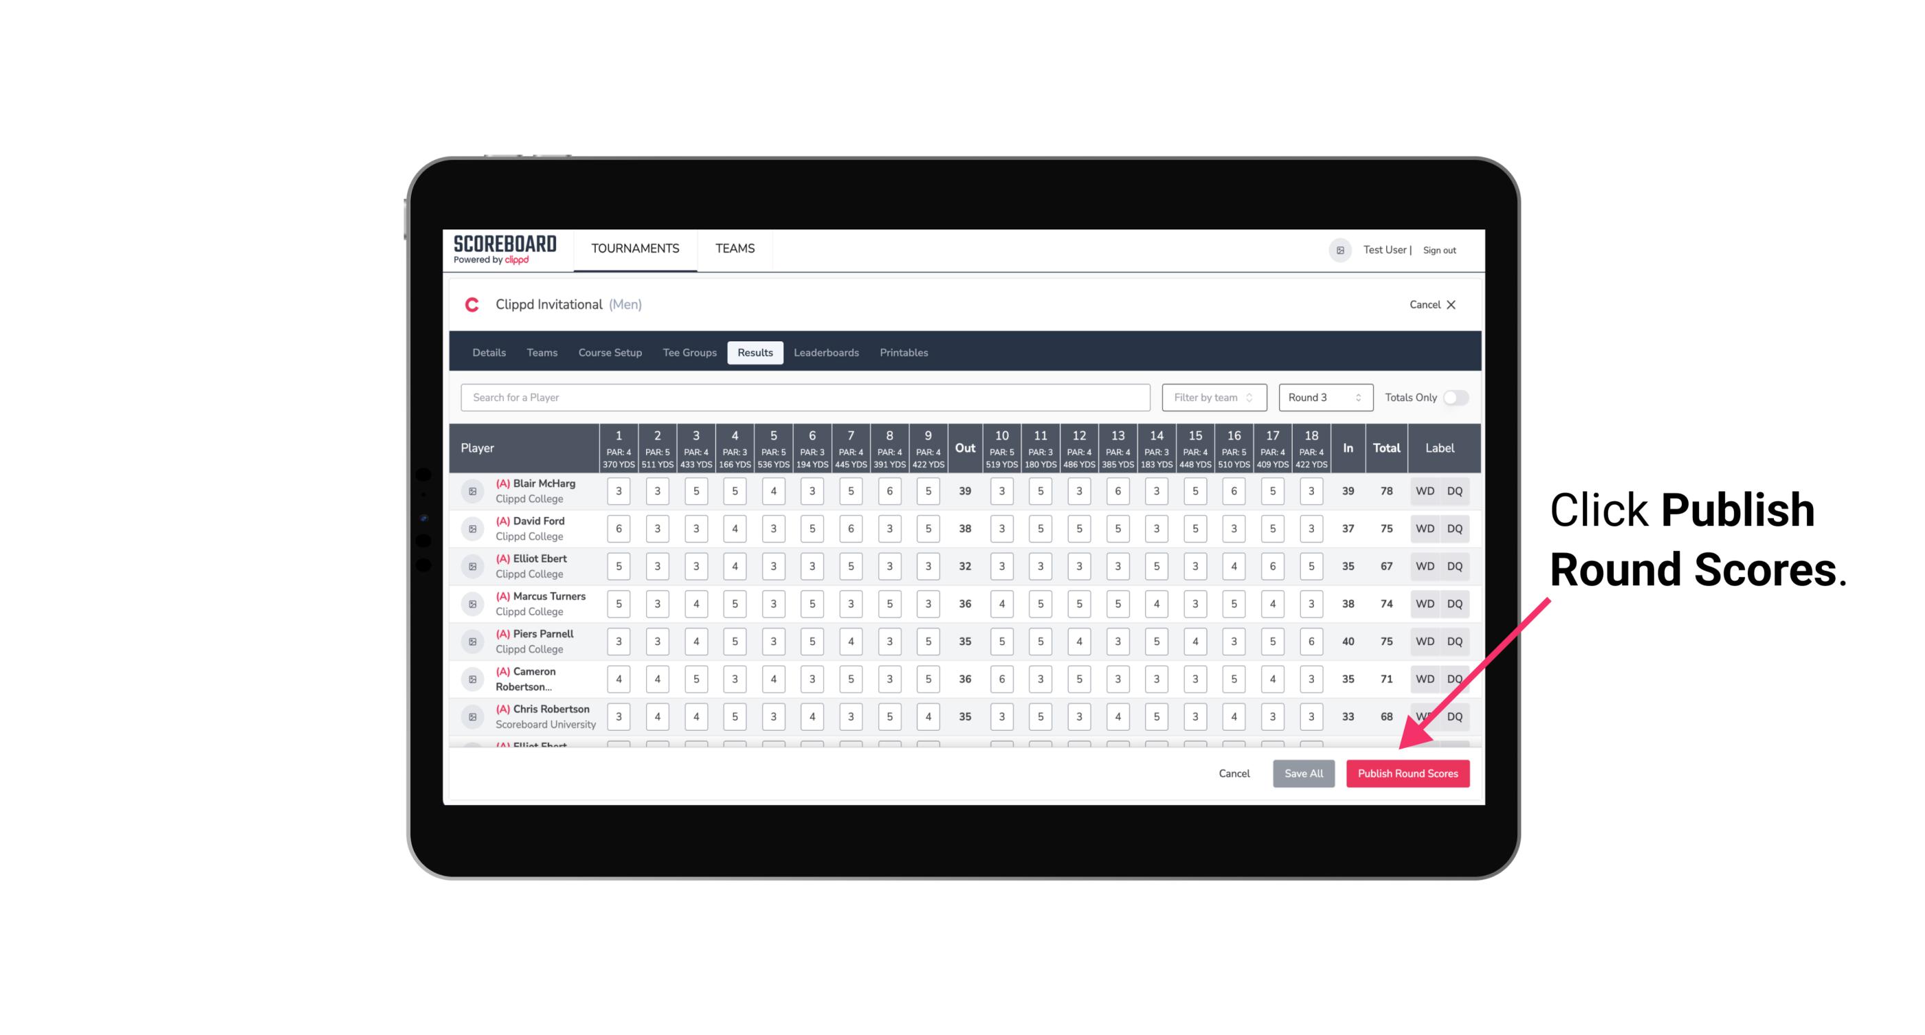Click the WD icon for Elliot Ebert
This screenshot has width=1925, height=1035.
1425,566
